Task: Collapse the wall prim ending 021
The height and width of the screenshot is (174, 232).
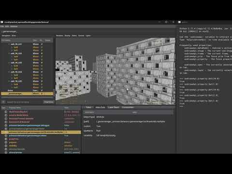Action: (9, 44)
